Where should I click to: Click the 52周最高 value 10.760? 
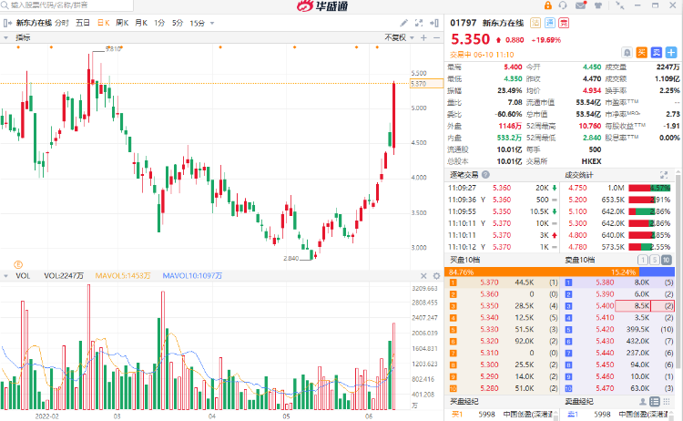(590, 126)
